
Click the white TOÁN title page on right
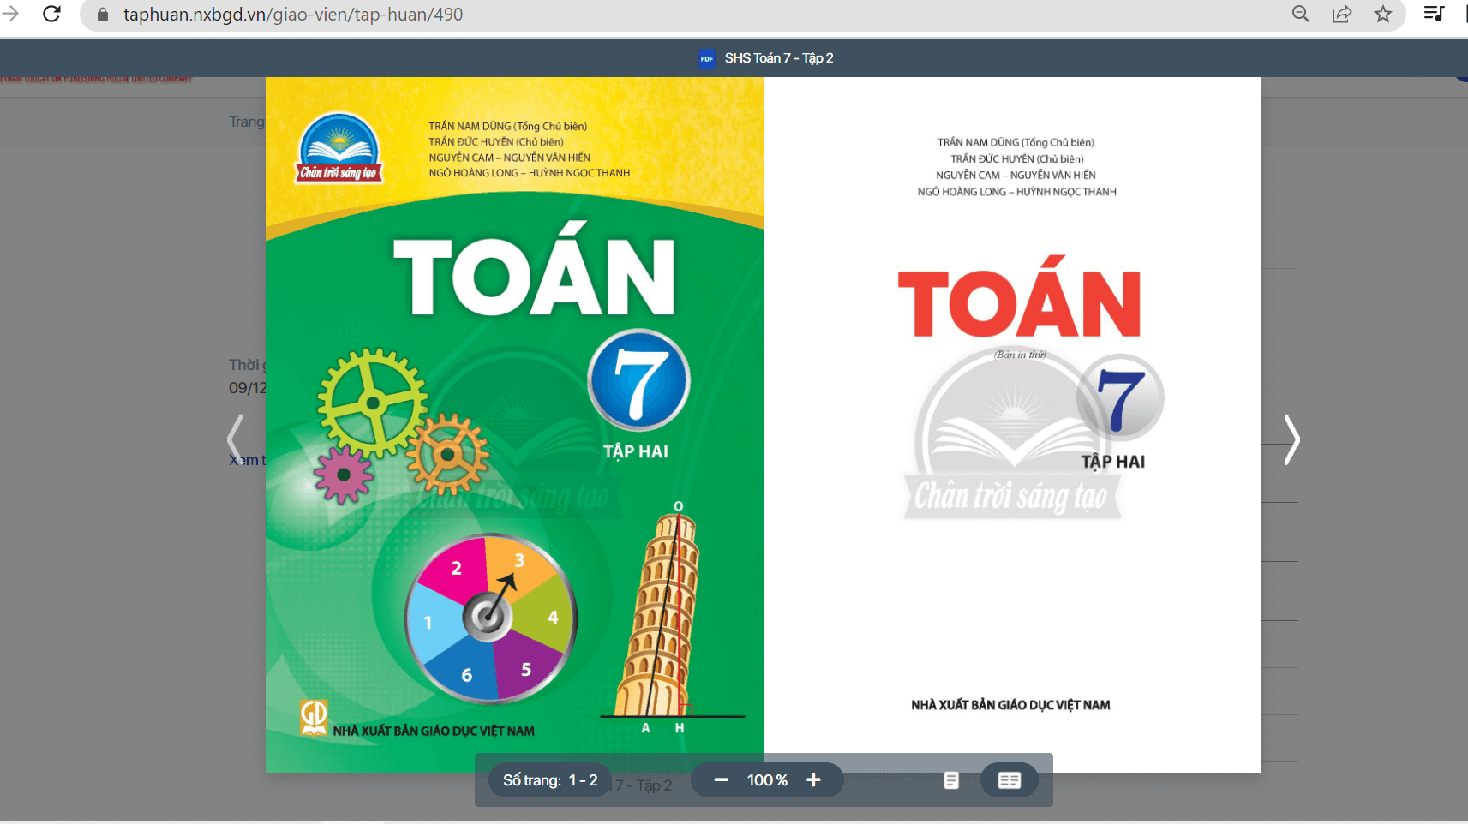coord(1012,425)
